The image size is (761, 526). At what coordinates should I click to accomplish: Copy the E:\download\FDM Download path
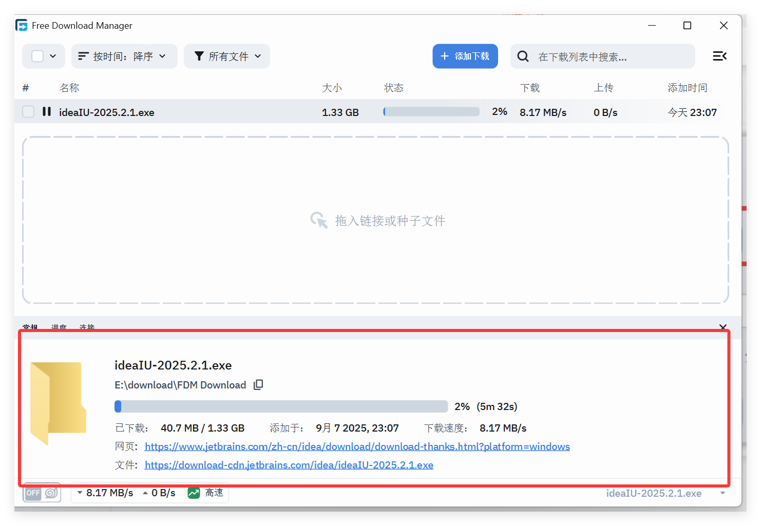click(x=258, y=385)
